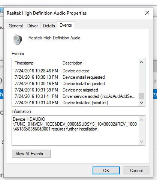Click the Timestamp column header
157x180 pixels.
tap(36, 63)
